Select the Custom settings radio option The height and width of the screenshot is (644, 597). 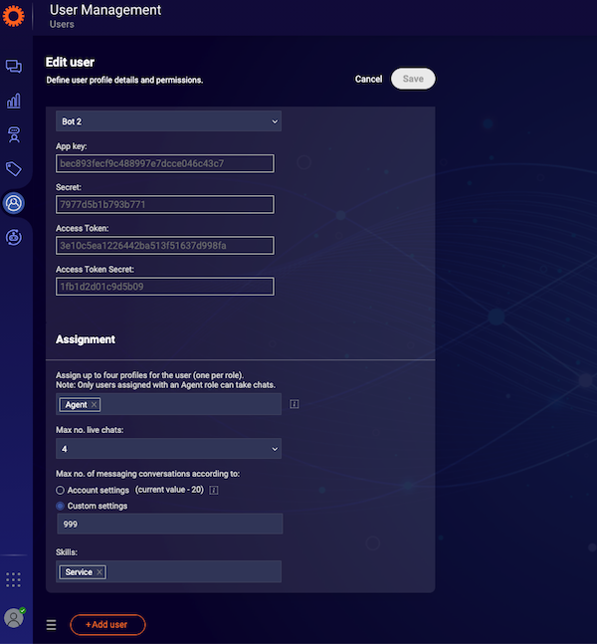point(61,506)
